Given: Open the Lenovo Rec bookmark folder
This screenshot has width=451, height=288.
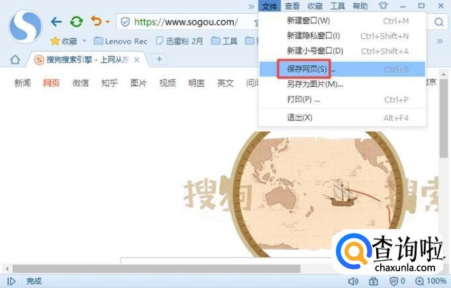Looking at the screenshot, I should [x=121, y=42].
